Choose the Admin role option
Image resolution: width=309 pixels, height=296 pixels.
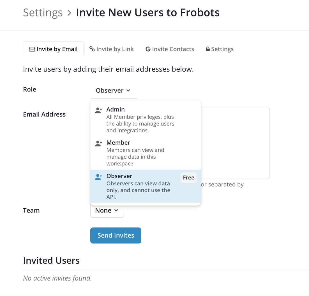point(146,120)
